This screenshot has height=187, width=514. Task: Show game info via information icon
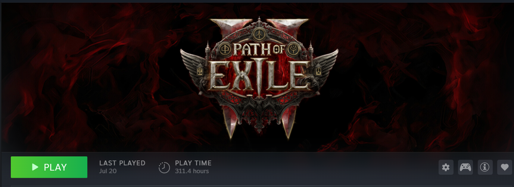coord(485,167)
